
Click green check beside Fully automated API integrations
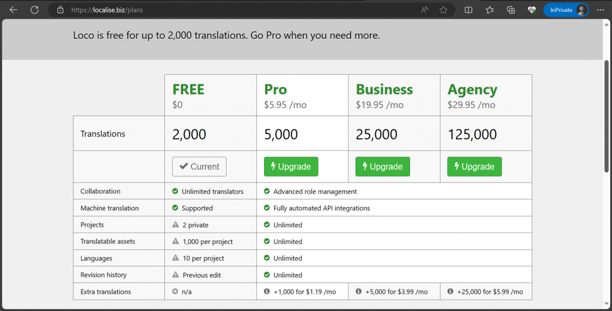(x=267, y=208)
